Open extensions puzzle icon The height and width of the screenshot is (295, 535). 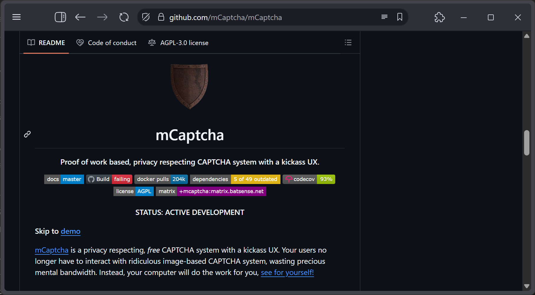tap(440, 17)
